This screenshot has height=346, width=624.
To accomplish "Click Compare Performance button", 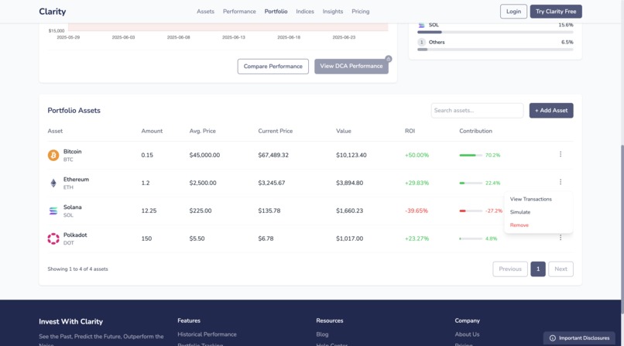I will click(x=273, y=67).
